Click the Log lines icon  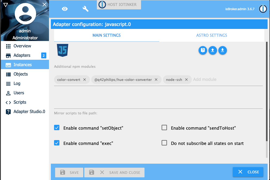click(x=8, y=84)
